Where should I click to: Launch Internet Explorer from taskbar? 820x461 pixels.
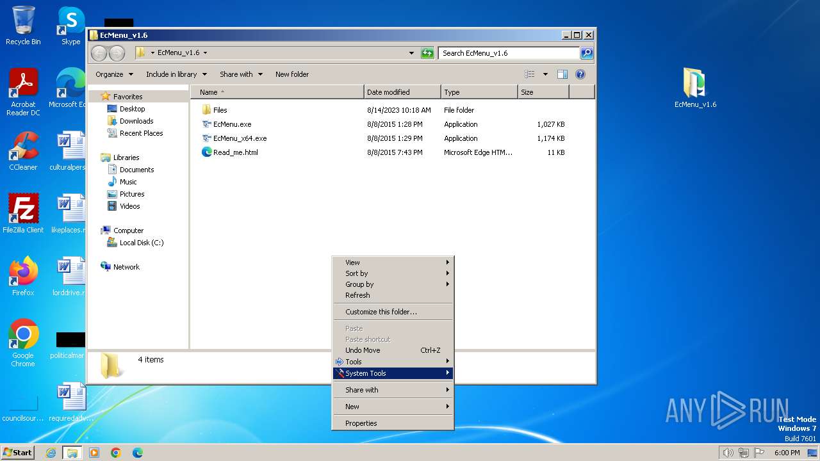click(51, 453)
